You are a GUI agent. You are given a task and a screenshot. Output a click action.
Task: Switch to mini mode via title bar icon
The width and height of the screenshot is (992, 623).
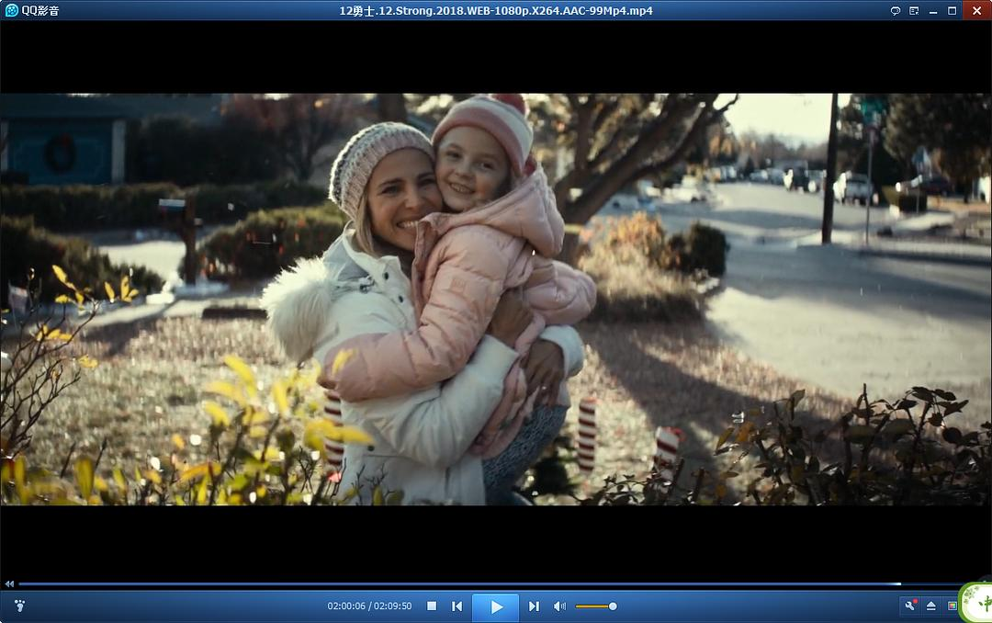pos(914,10)
